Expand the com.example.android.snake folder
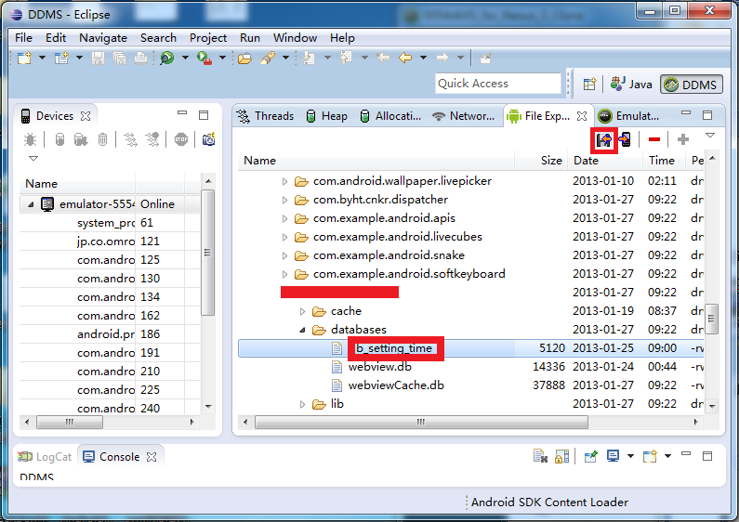 point(284,255)
